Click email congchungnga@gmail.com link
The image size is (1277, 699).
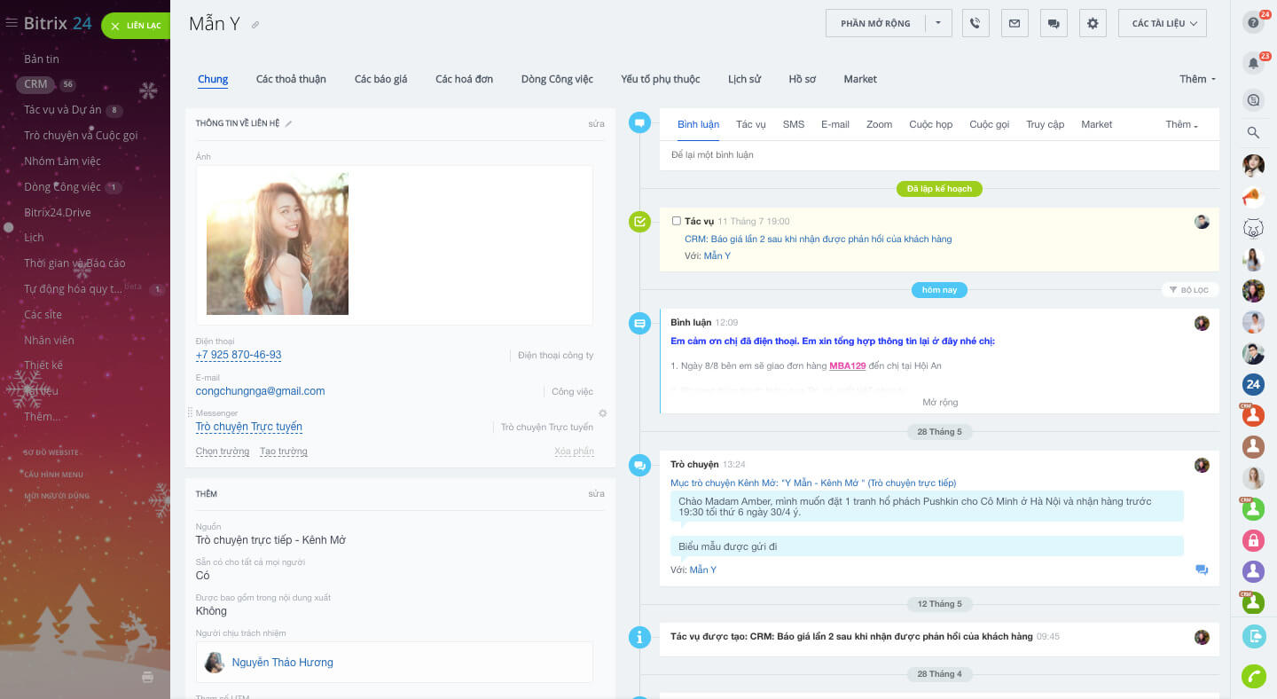click(260, 390)
